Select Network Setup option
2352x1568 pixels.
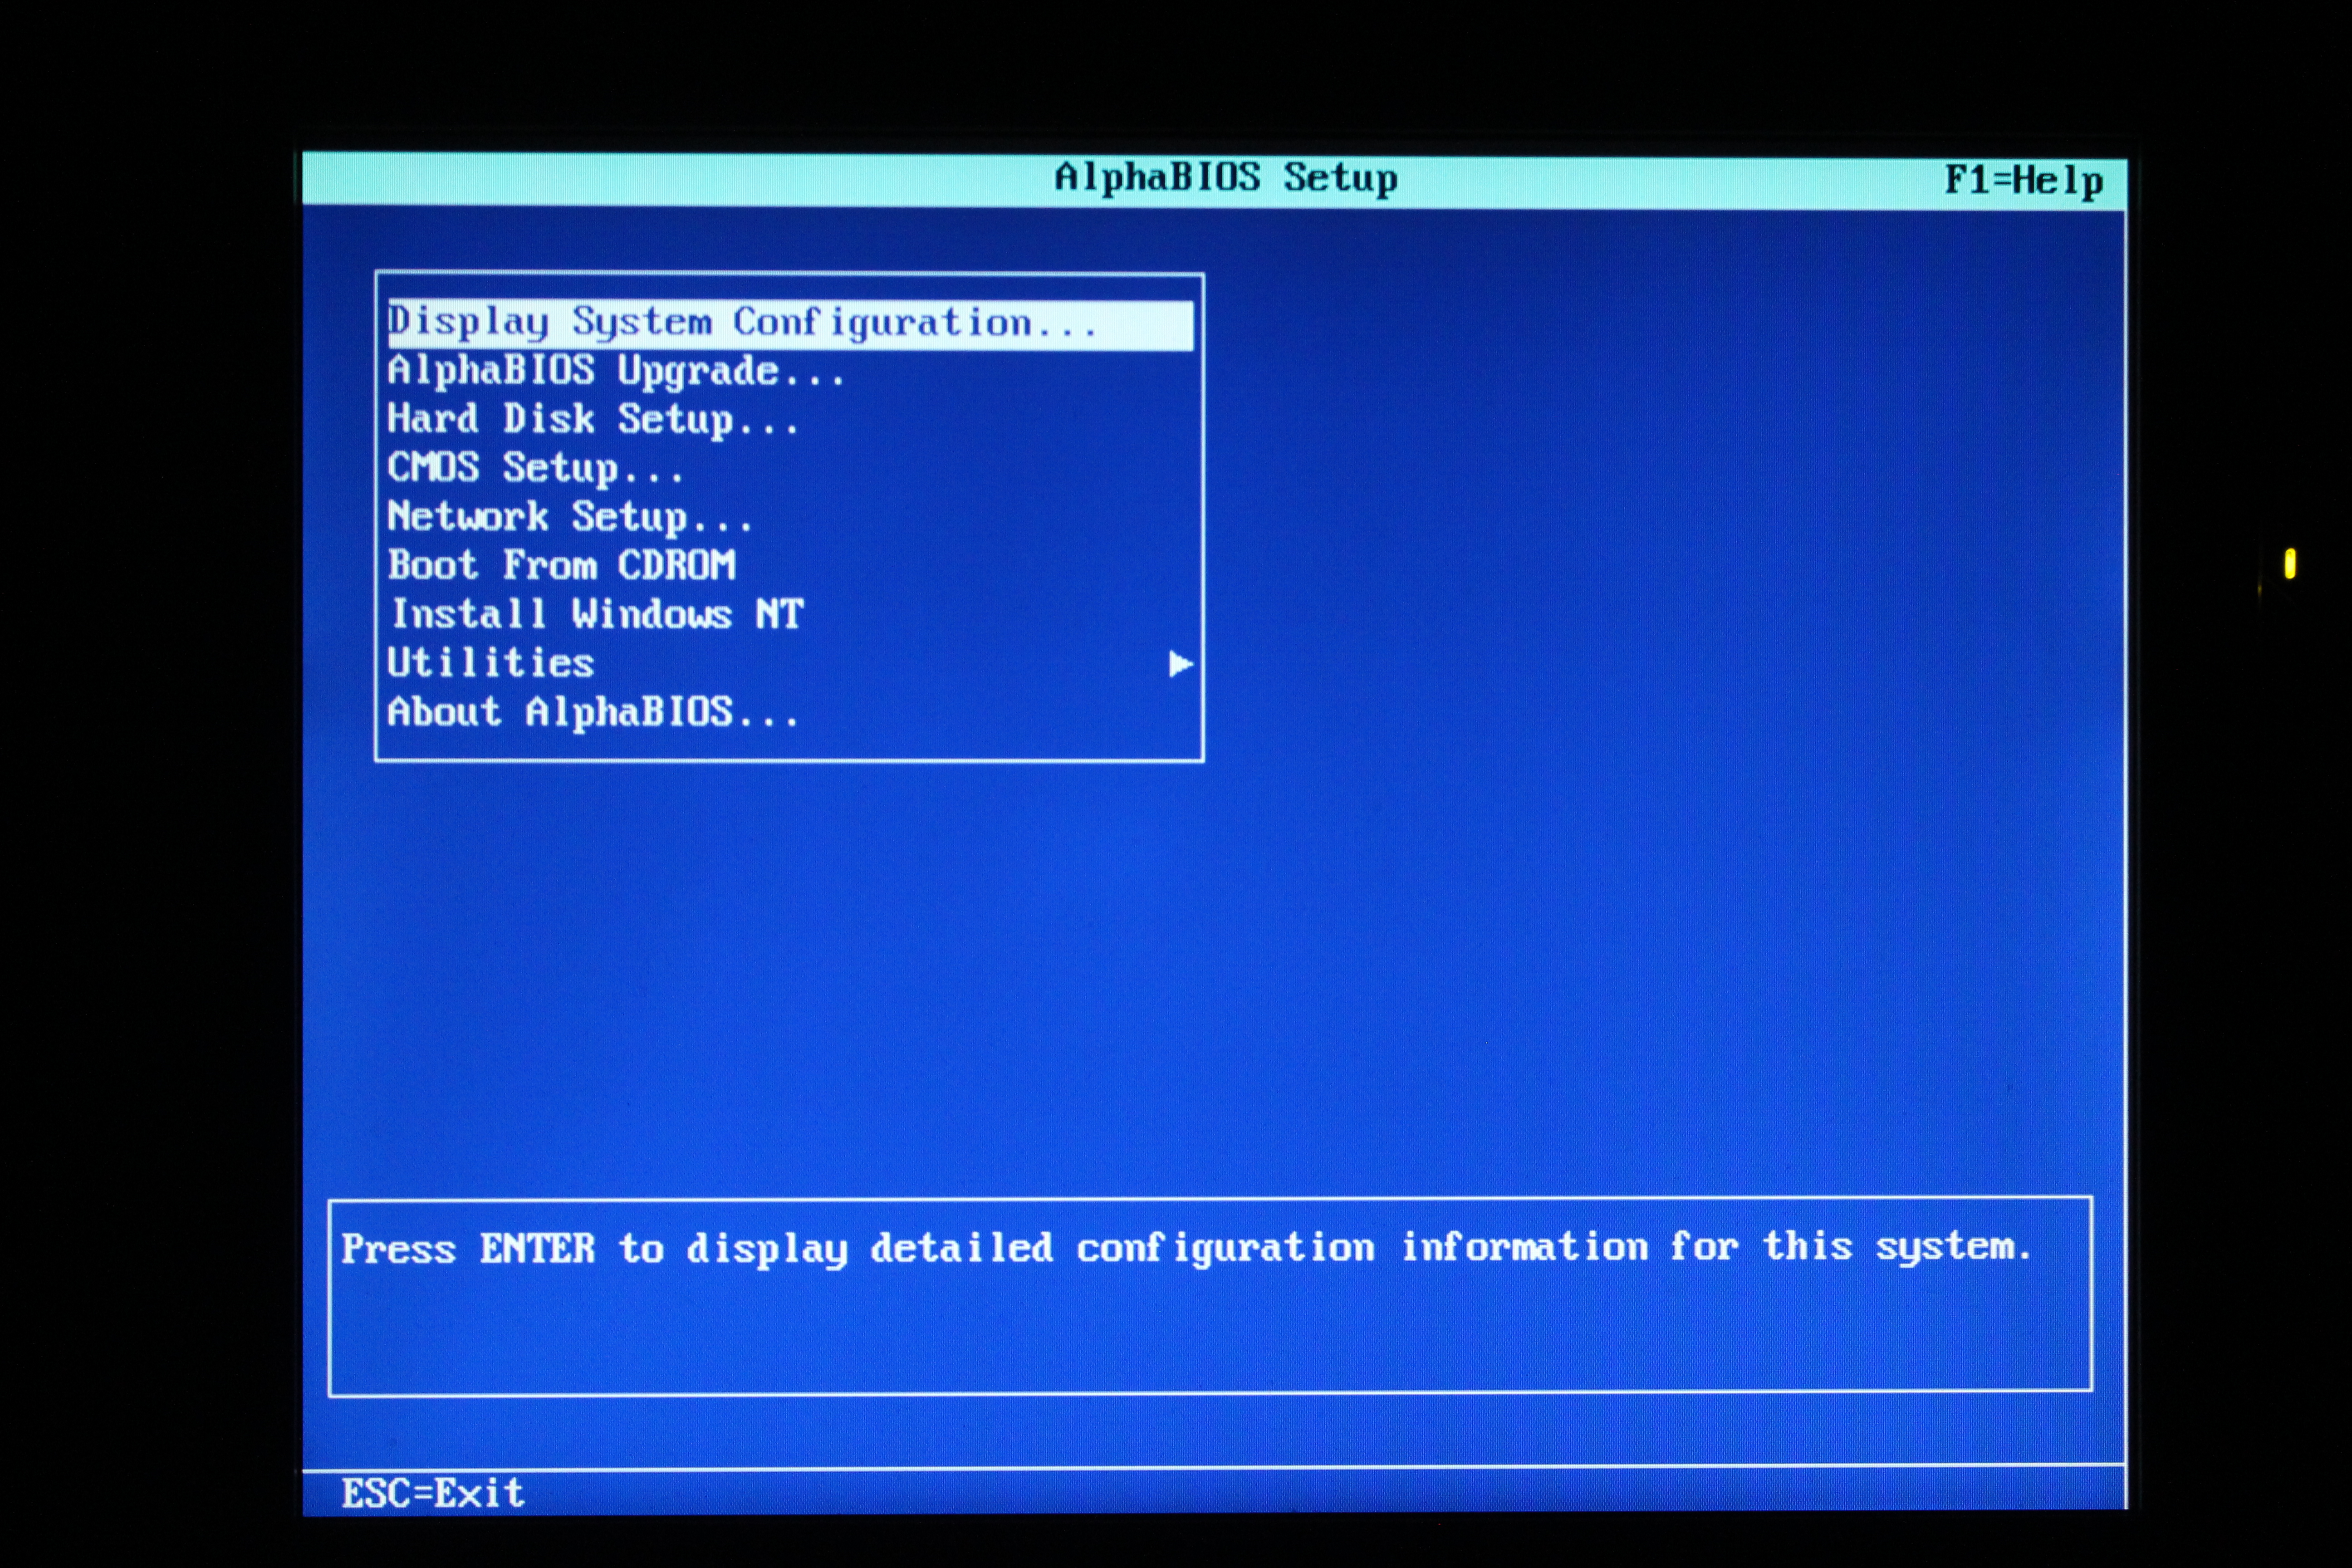click(x=568, y=517)
